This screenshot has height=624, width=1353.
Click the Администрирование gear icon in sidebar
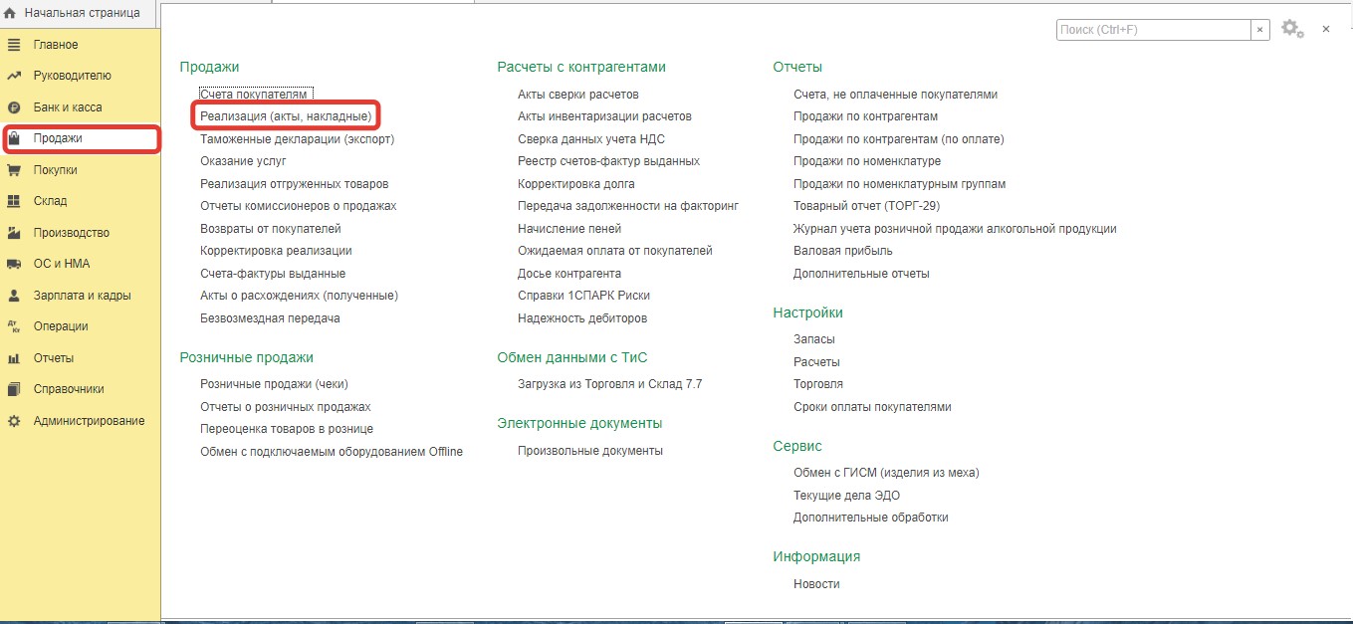click(x=14, y=421)
